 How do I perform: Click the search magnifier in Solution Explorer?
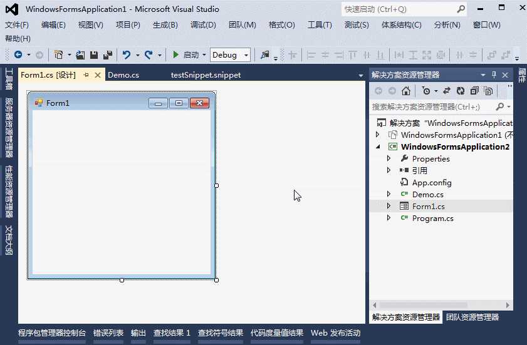pyautogui.click(x=500, y=106)
